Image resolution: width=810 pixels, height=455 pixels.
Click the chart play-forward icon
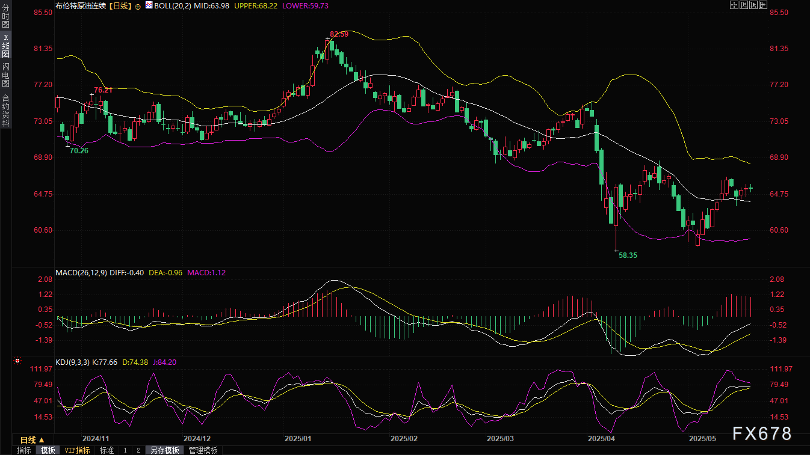coord(753,5)
